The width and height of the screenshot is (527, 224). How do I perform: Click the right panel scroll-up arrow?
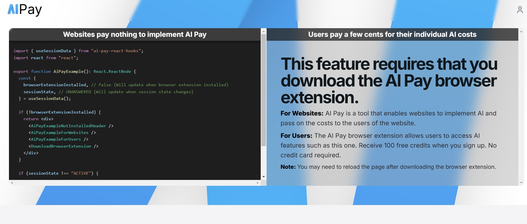(x=521, y=31)
